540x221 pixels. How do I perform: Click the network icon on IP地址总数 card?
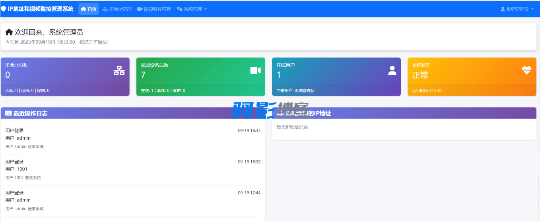119,71
